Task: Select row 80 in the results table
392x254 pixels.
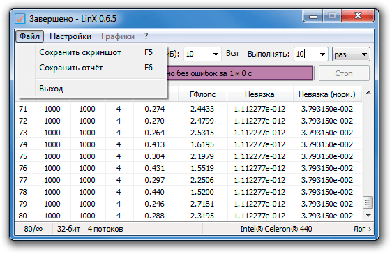Action: [188, 216]
